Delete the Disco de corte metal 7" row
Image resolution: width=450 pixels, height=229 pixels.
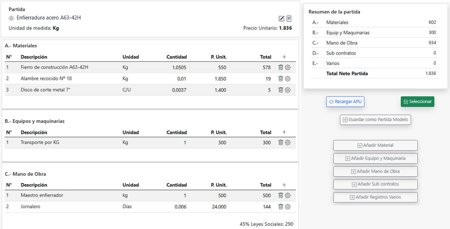point(280,90)
